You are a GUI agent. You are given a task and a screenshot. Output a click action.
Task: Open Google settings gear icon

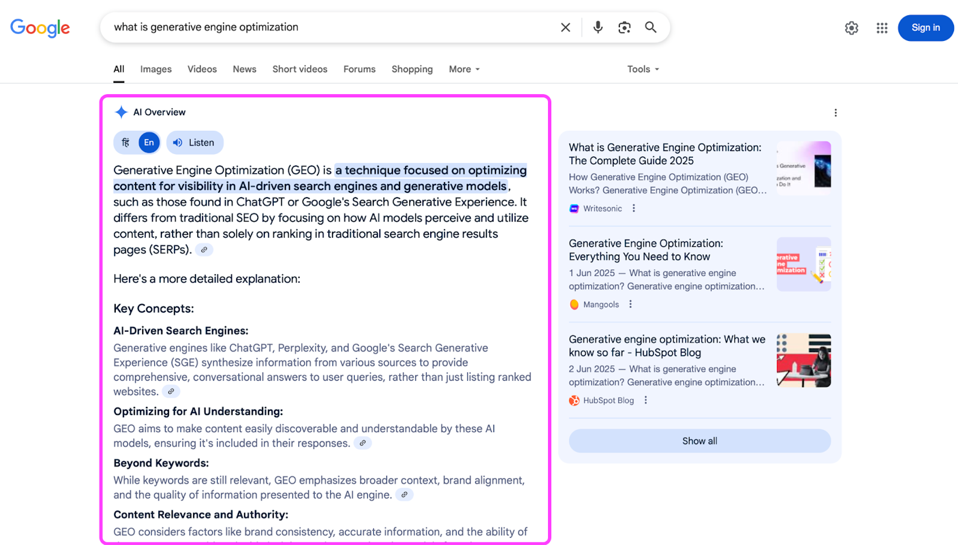[x=852, y=28]
